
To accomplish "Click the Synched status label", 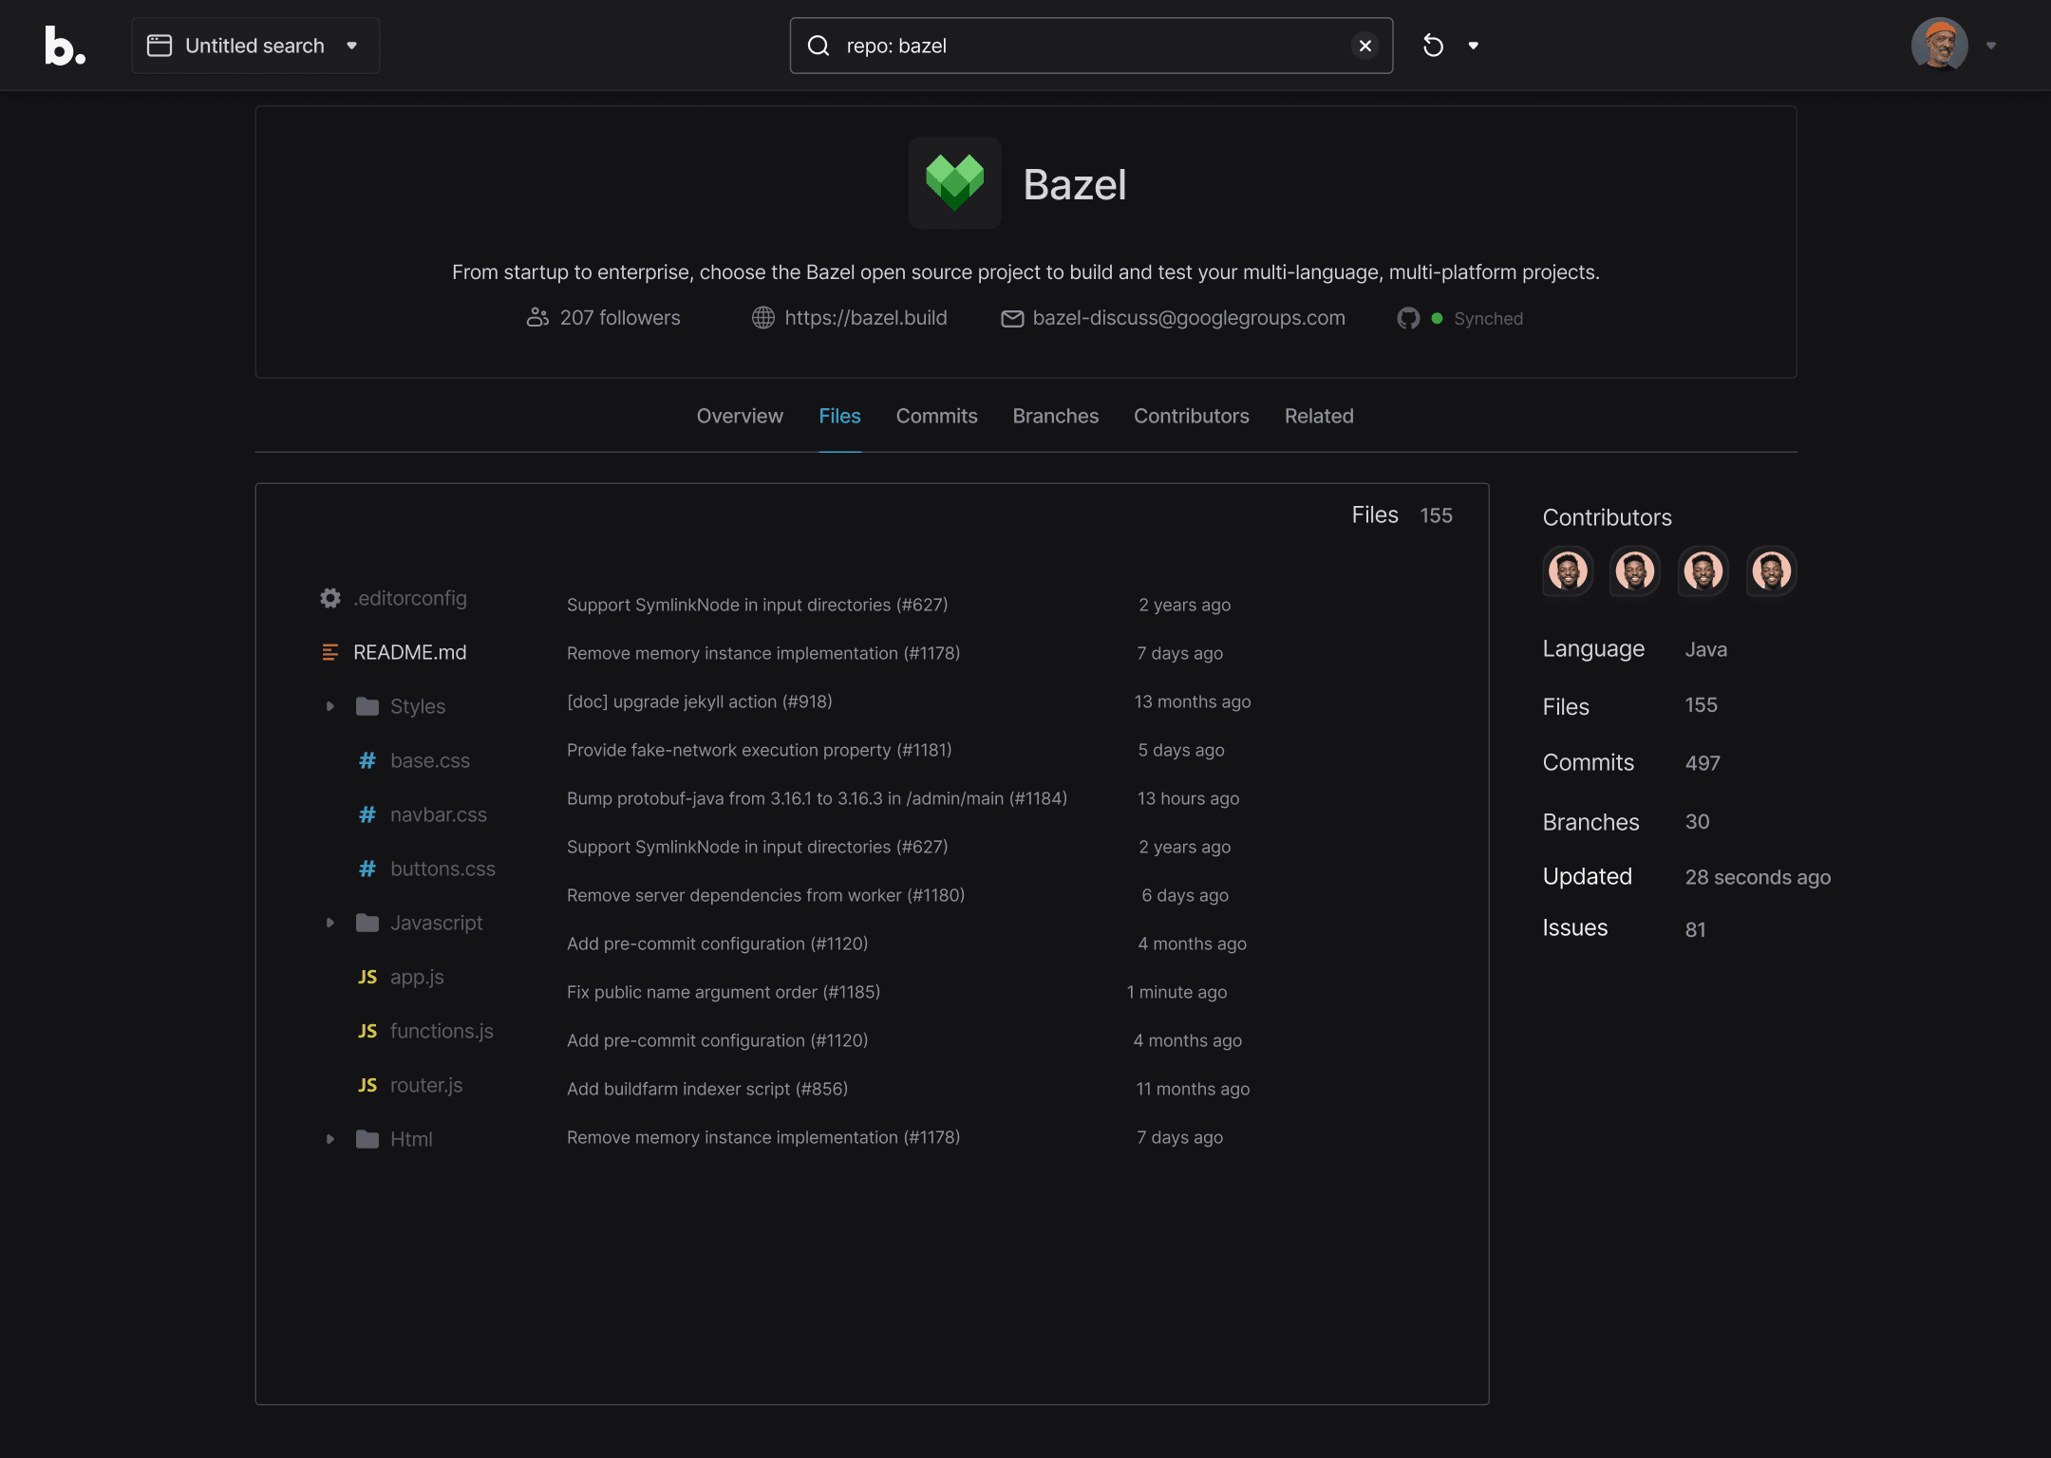I will [1488, 319].
